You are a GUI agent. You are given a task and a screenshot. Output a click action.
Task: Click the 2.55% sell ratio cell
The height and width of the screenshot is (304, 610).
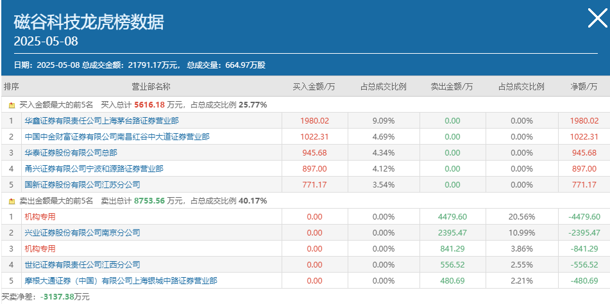pos(521,264)
